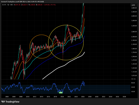The width and height of the screenshot is (139, 105).
Task: Click the year 2012 on the time axis
Action: (34, 97)
